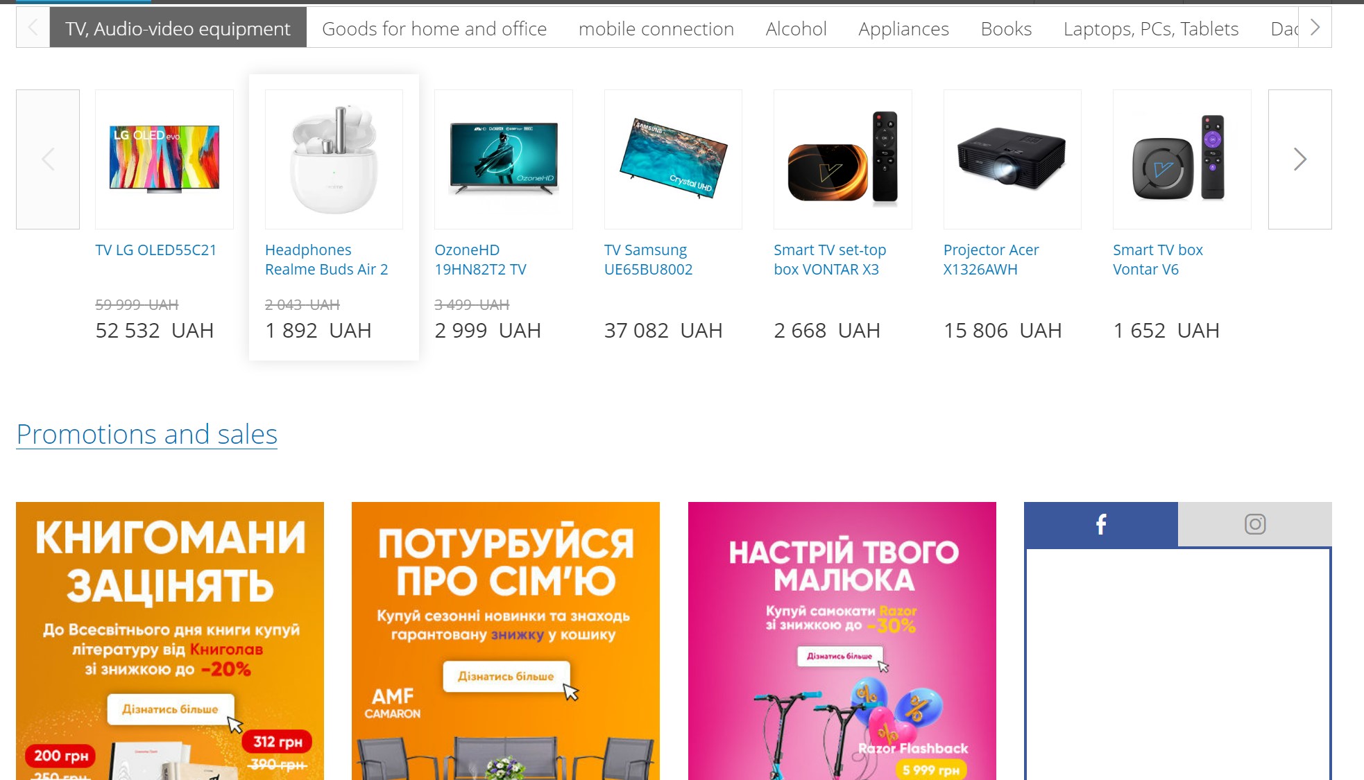The image size is (1364, 780).
Task: Open the Samsung UE65BU8002 TV image
Action: click(x=673, y=159)
